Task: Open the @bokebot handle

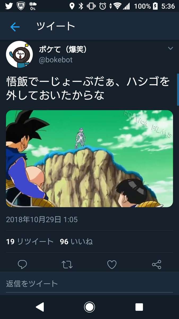Action: (x=56, y=60)
